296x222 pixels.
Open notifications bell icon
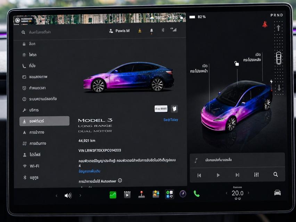[x=151, y=31]
